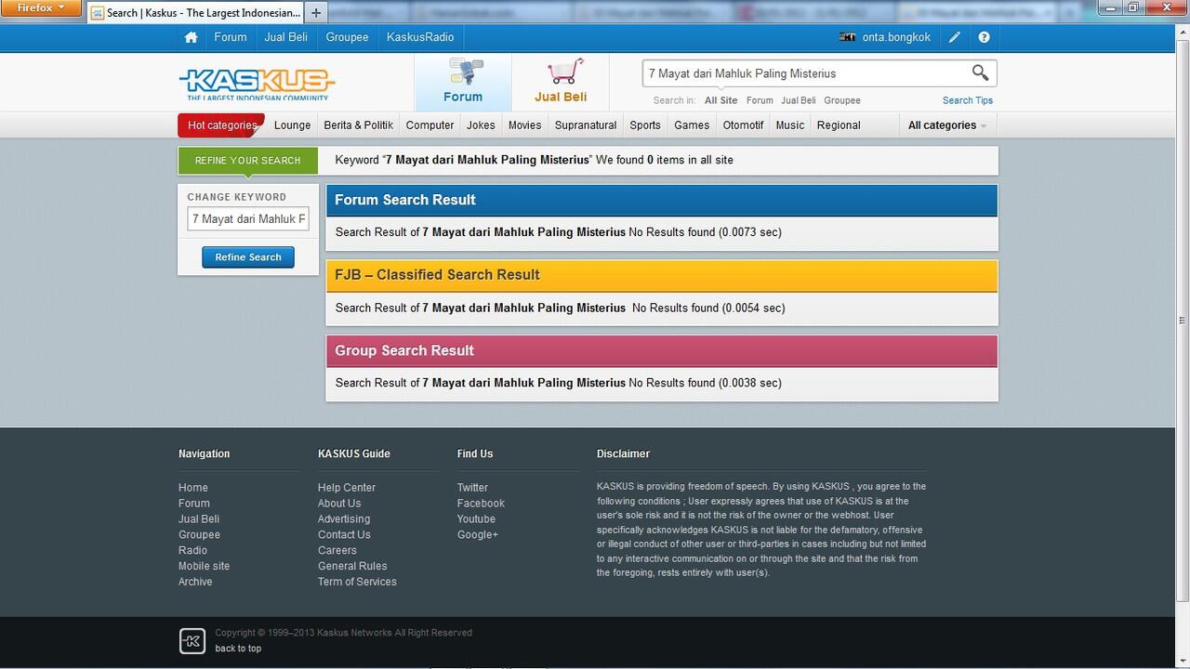Screen dimensions: 1190x669
Task: Open the Otomotif category
Action: coord(743,125)
